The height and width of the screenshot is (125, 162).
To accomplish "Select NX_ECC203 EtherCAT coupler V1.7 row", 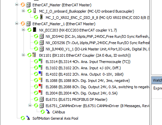I will tap(78, 30).
